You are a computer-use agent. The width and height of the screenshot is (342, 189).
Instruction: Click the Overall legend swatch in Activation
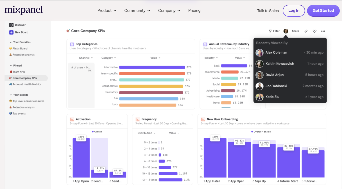click(x=93, y=132)
